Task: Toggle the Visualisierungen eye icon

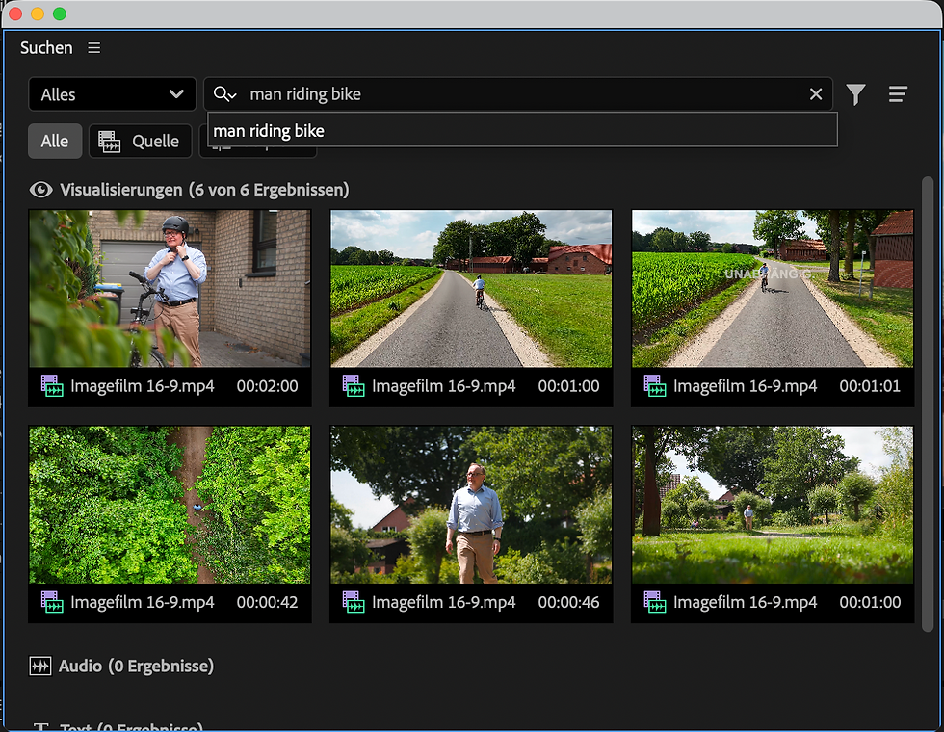Action: coord(40,190)
